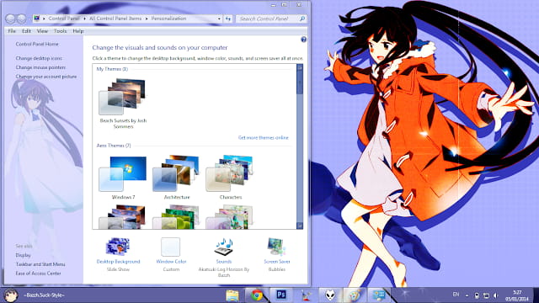The width and height of the screenshot is (539, 303).
Task: Expand arrow after All Control Panel Items
Action: pos(147,19)
